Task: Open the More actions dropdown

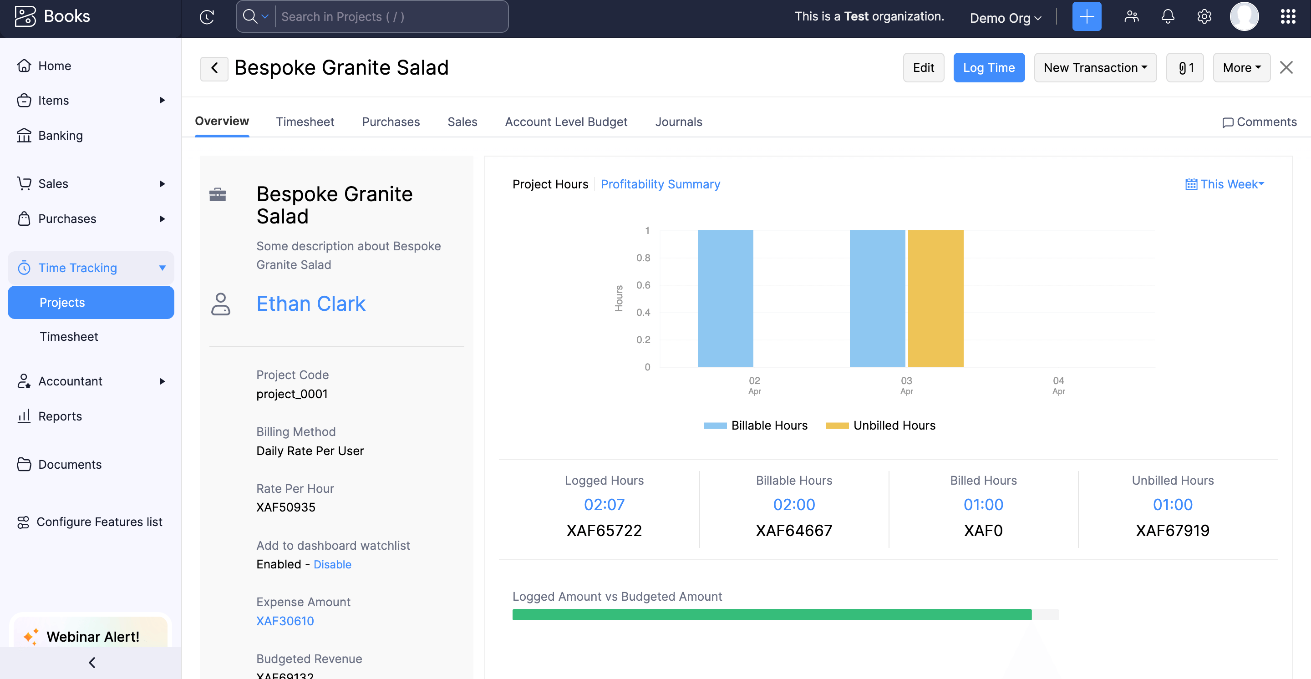Action: click(1241, 68)
